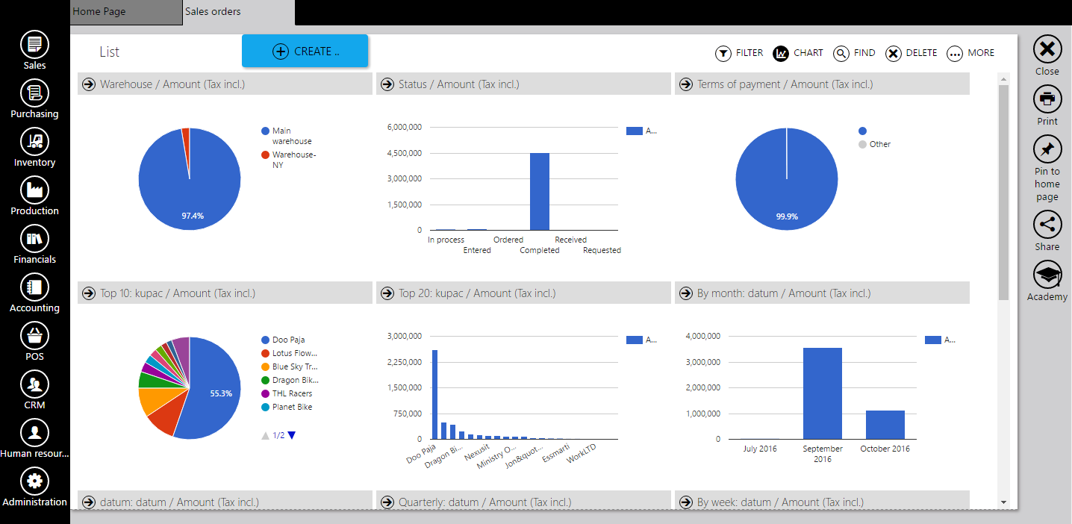Click the Share icon

pos(1047,225)
